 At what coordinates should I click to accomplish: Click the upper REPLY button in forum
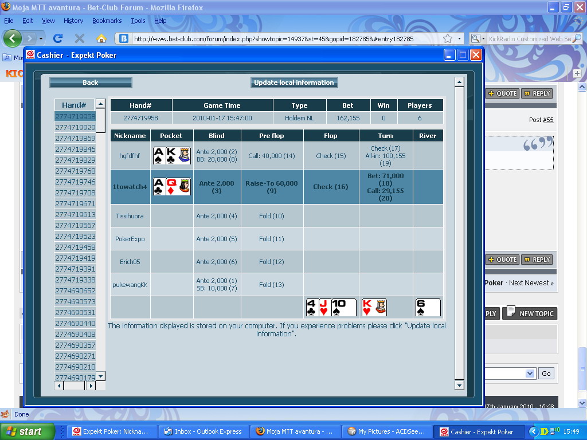click(537, 93)
